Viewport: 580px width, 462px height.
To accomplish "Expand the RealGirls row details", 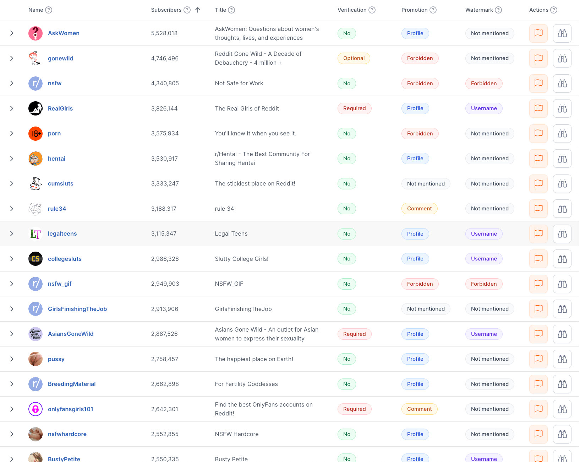I will point(12,108).
